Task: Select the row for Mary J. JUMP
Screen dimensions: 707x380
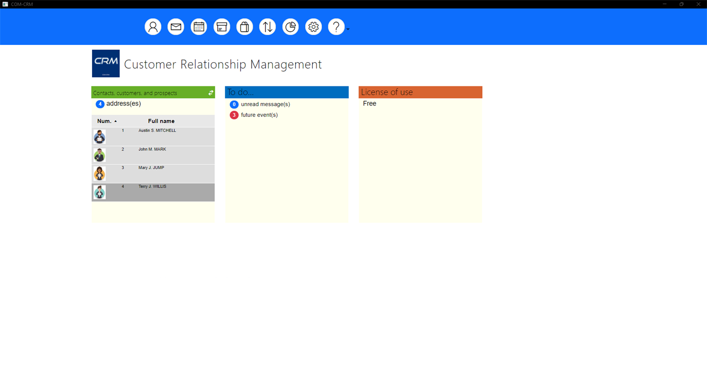Action: point(152,173)
